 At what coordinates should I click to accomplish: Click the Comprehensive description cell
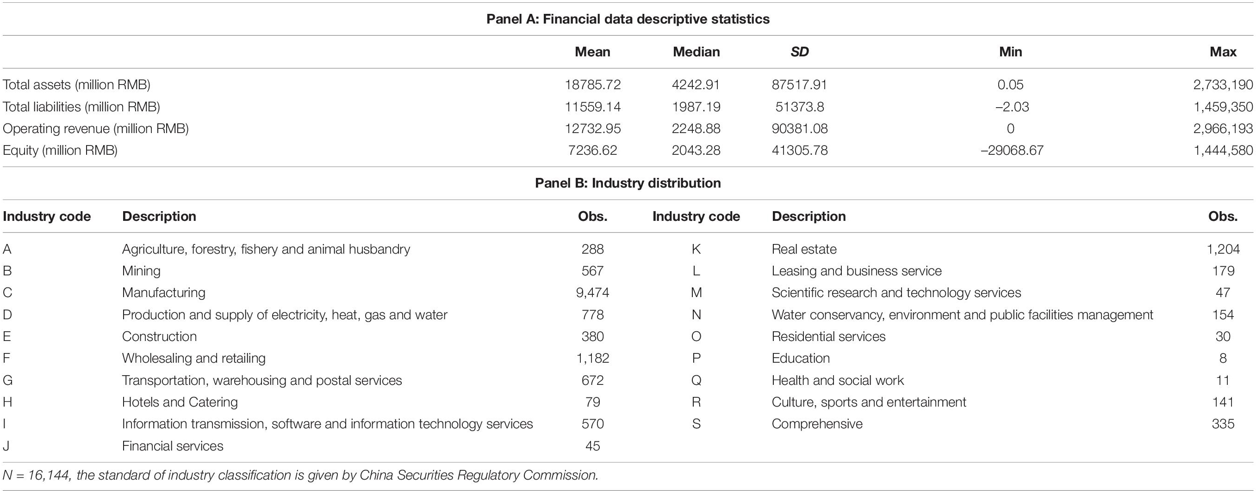(817, 424)
